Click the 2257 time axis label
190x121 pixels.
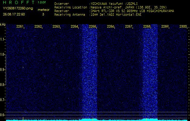129,26
